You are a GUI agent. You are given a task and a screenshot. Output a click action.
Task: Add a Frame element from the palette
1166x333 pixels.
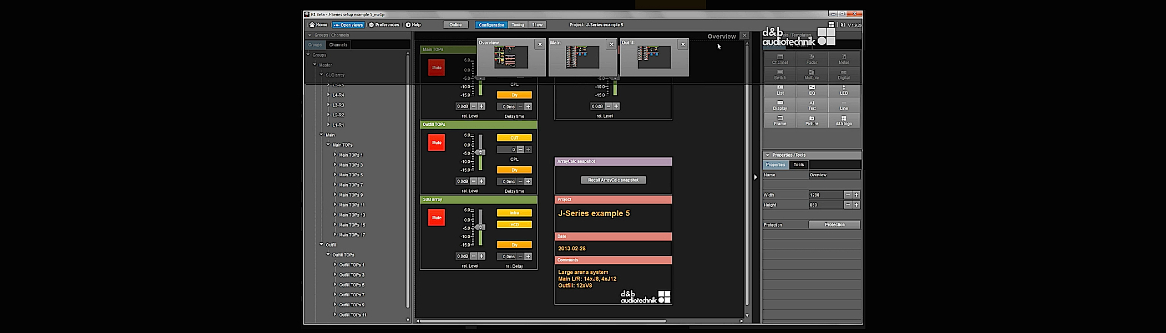[x=780, y=121]
